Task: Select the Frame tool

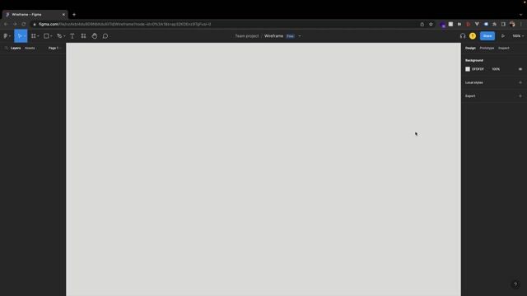Action: [33, 36]
